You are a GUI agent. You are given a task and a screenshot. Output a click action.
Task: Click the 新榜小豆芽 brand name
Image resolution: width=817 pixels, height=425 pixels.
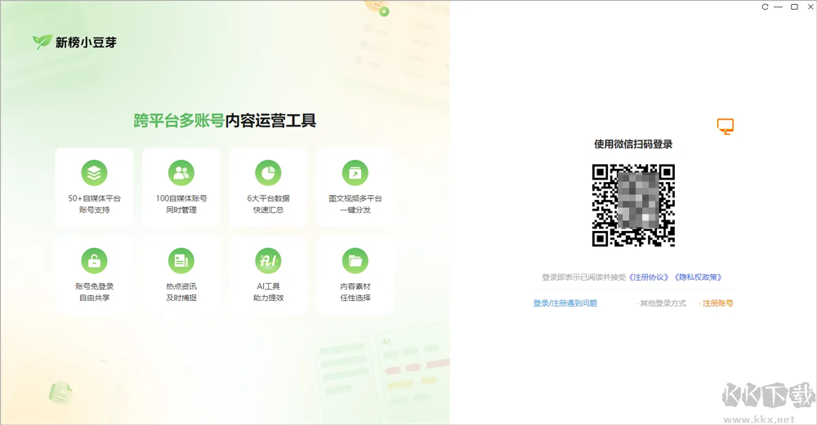[86, 42]
